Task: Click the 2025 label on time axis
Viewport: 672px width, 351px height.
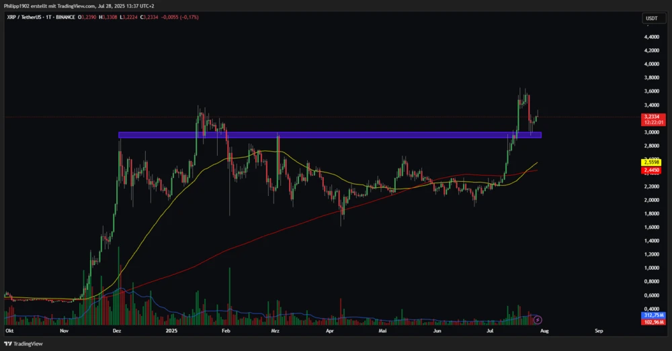Action: [x=171, y=331]
